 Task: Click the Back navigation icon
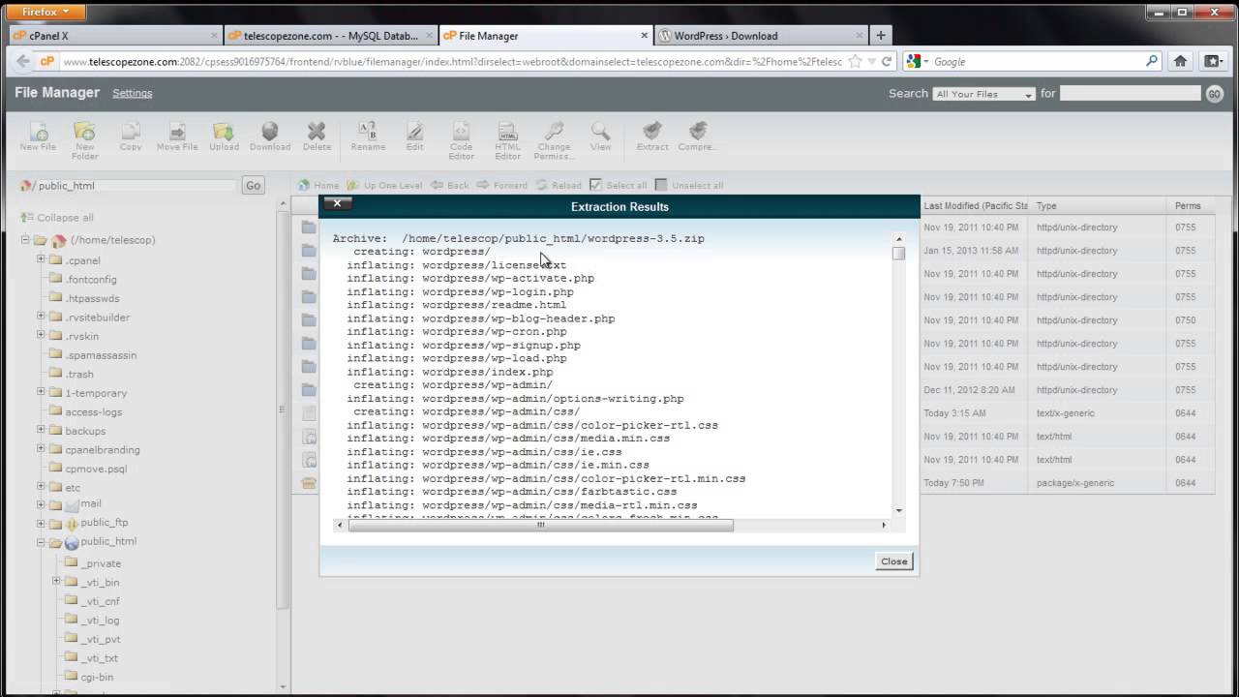click(450, 185)
